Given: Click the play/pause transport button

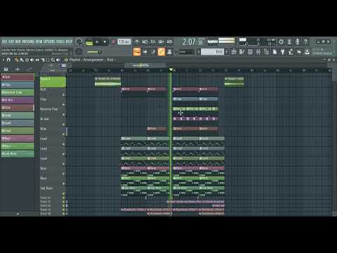Looking at the screenshot, I should 97,42.
